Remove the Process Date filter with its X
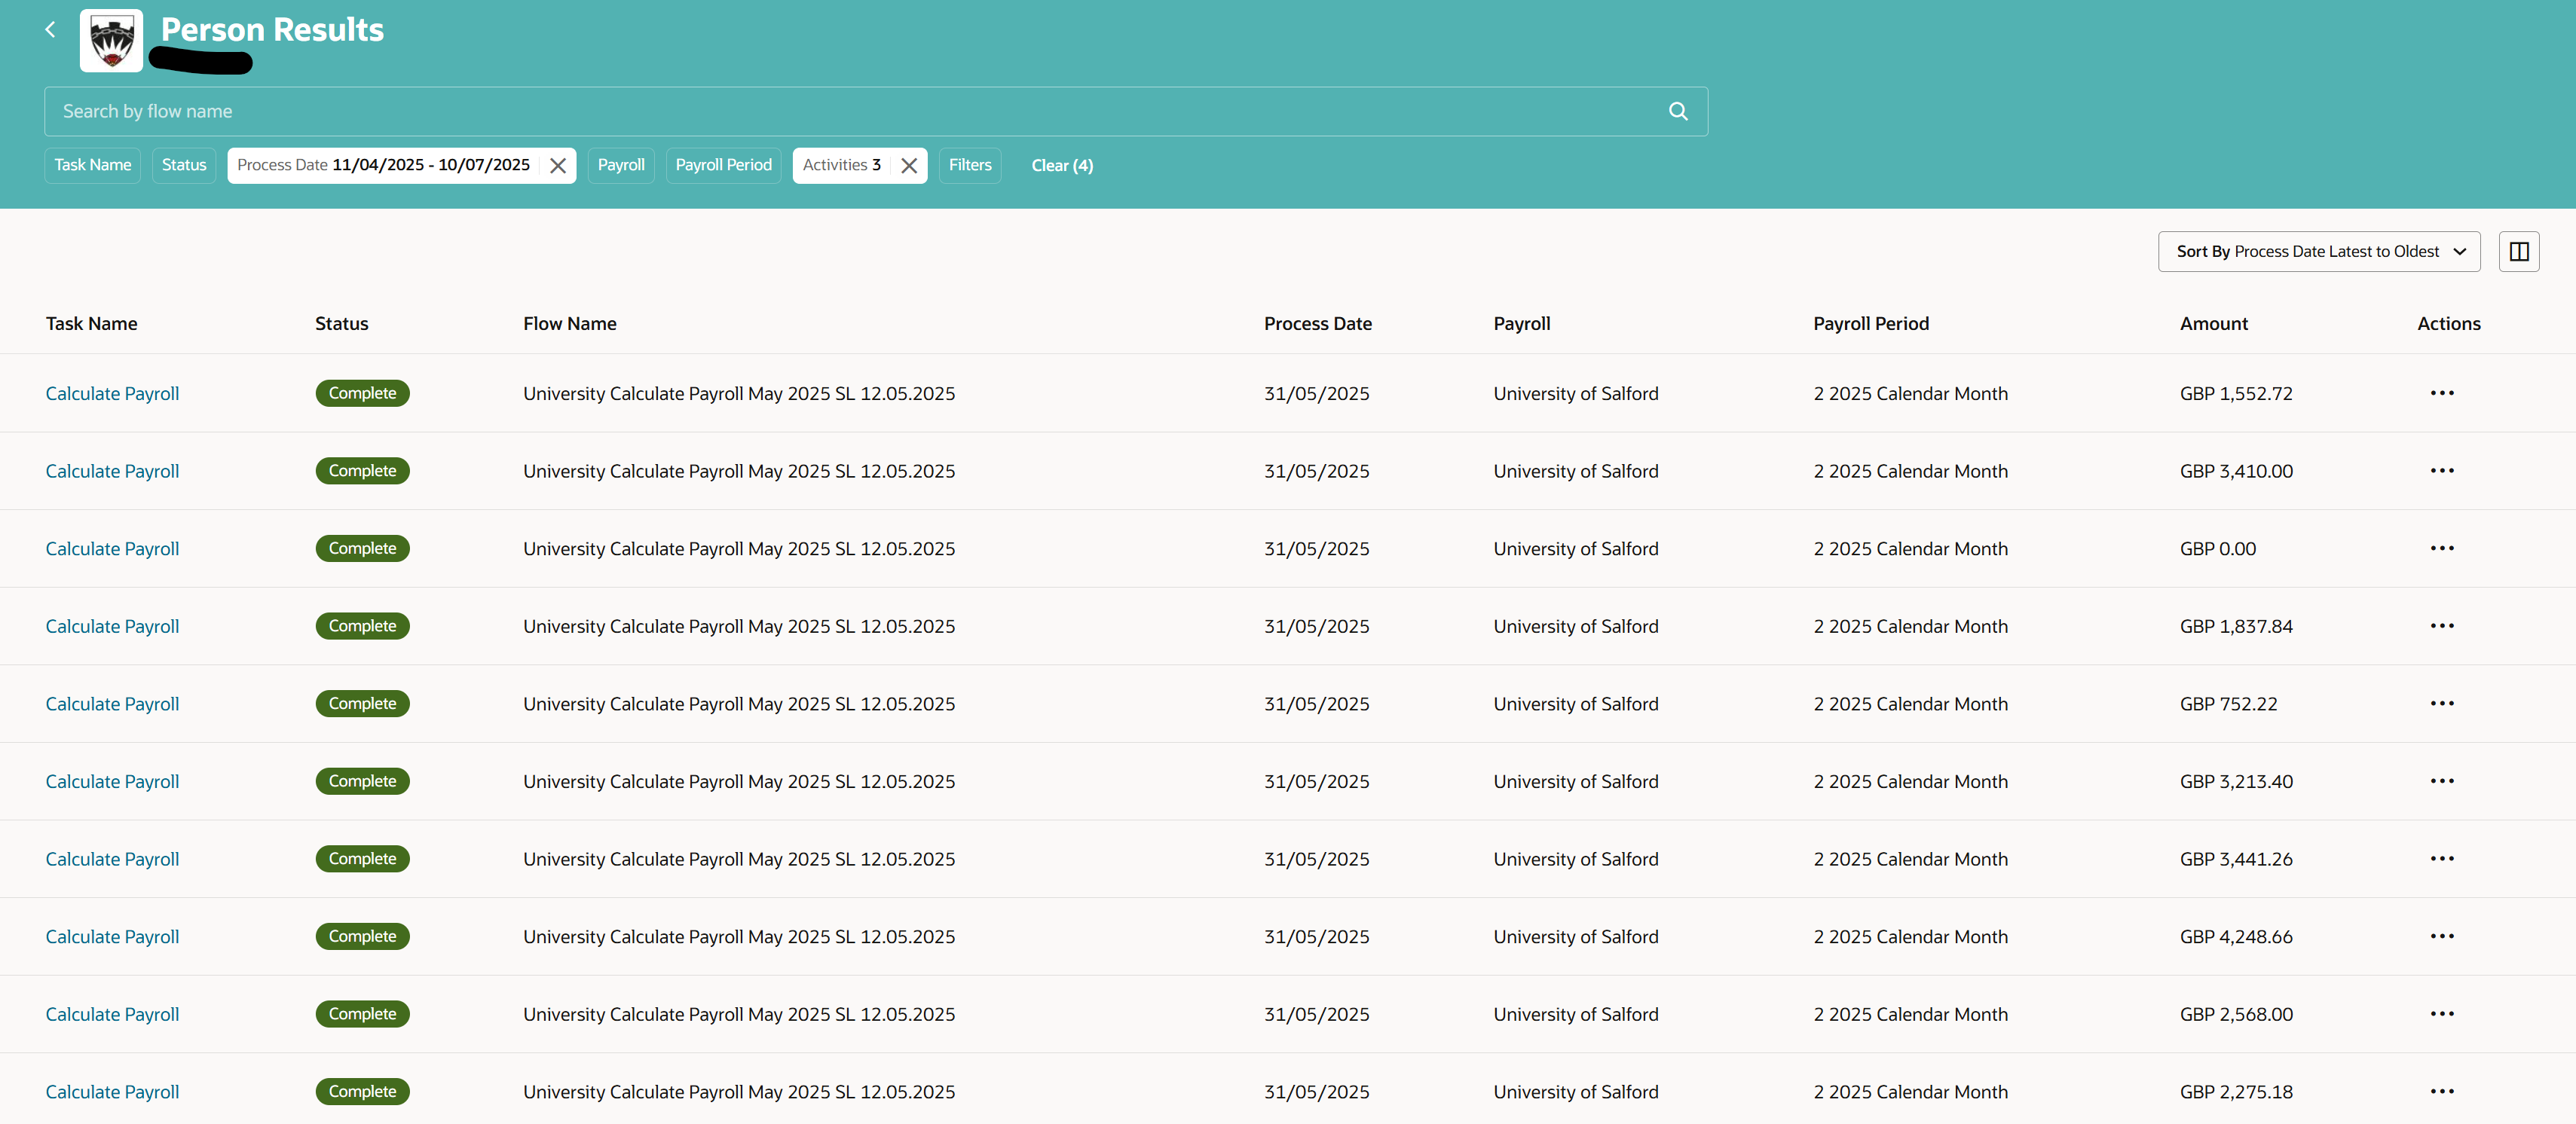2576x1124 pixels. (558, 166)
